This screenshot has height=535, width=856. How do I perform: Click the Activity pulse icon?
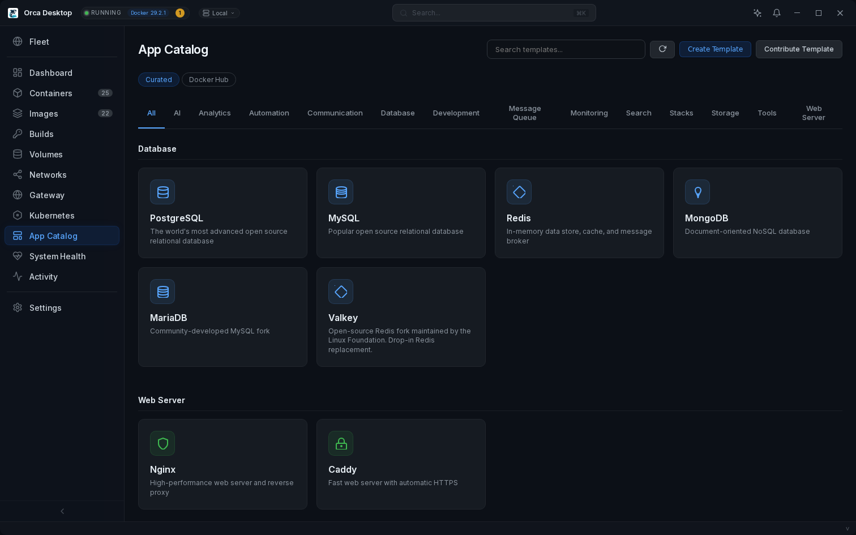18,276
